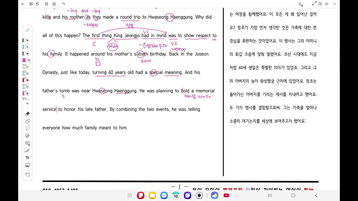
Task: Tap the back navigation button
Action: pos(316,195)
